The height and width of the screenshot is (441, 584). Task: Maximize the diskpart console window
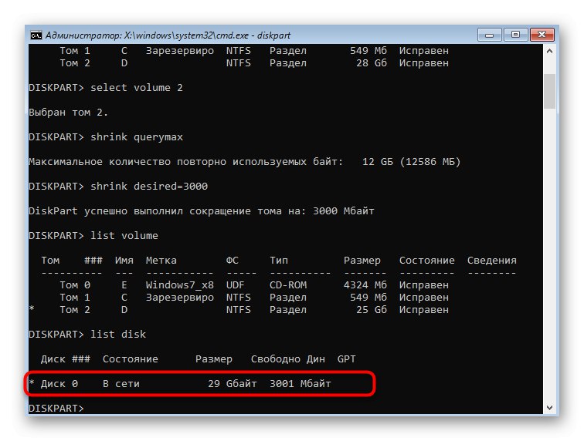(x=515, y=35)
